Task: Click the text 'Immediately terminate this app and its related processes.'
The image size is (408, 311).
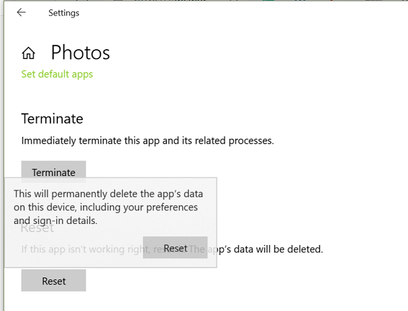Action: tap(148, 141)
